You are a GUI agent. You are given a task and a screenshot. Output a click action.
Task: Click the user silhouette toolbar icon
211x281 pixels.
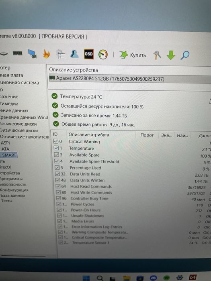click(x=74, y=54)
